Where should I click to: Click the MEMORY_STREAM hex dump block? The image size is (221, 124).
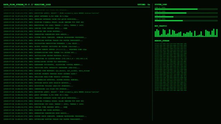pyautogui.click(x=171, y=67)
